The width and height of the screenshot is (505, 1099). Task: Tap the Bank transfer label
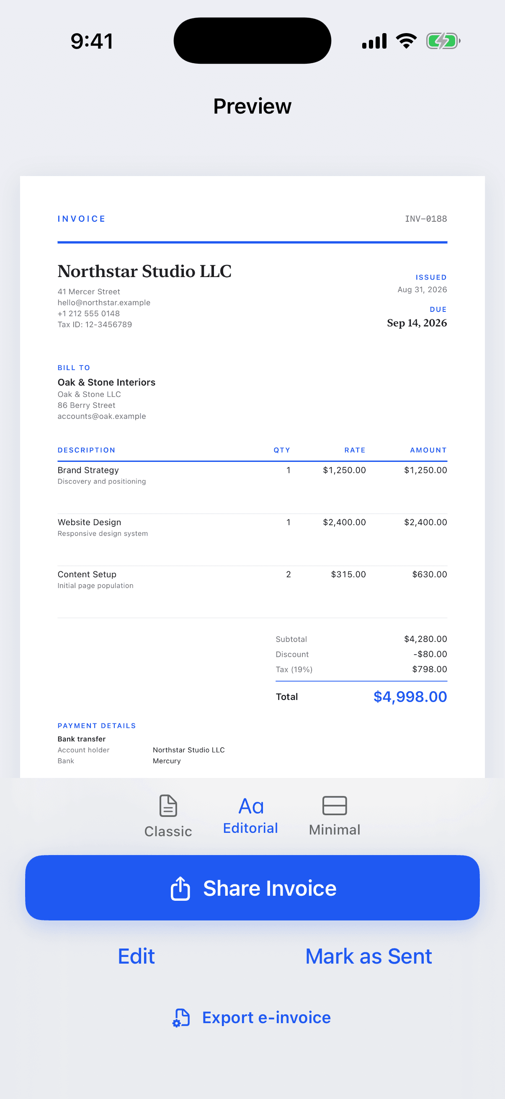[x=81, y=739]
